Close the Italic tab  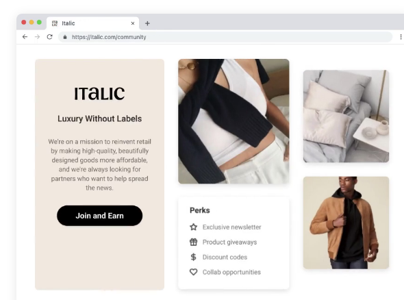click(x=133, y=23)
